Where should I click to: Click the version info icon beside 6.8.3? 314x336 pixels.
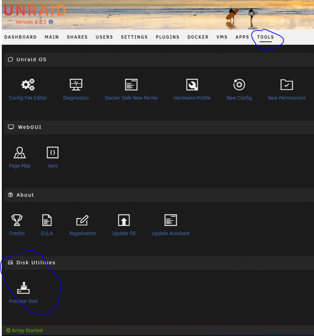click(x=51, y=22)
